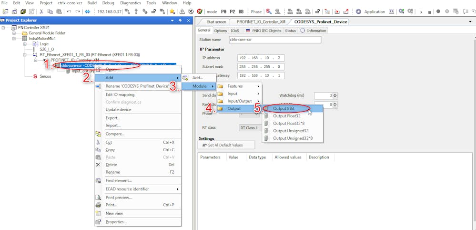Viewport: 476px width, 230px height.
Task: Click the login gear icon with green dot
Action: coord(401,11)
